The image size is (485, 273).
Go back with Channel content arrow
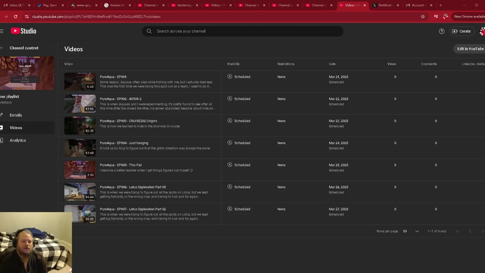(x=1, y=48)
